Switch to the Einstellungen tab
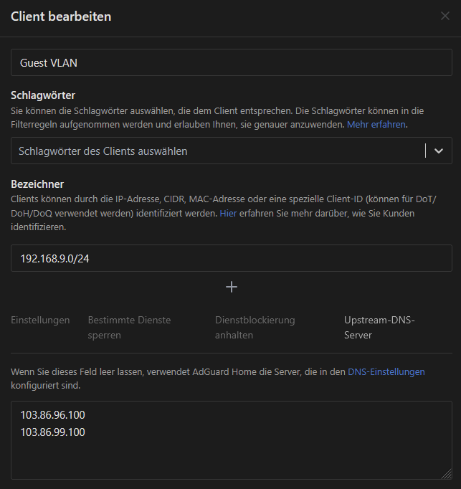The width and height of the screenshot is (461, 489). 40,320
